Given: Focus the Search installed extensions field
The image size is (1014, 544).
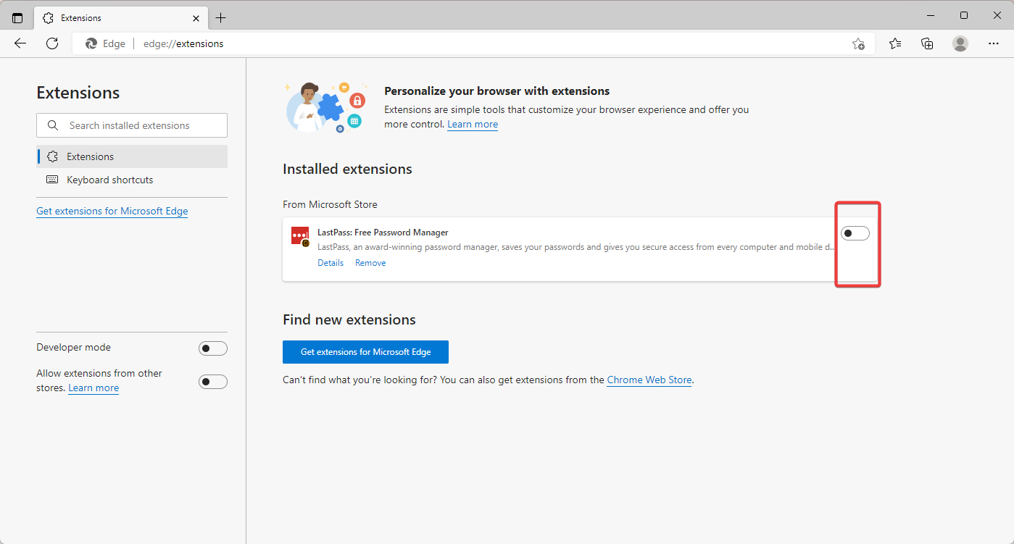Looking at the screenshot, I should click(132, 125).
